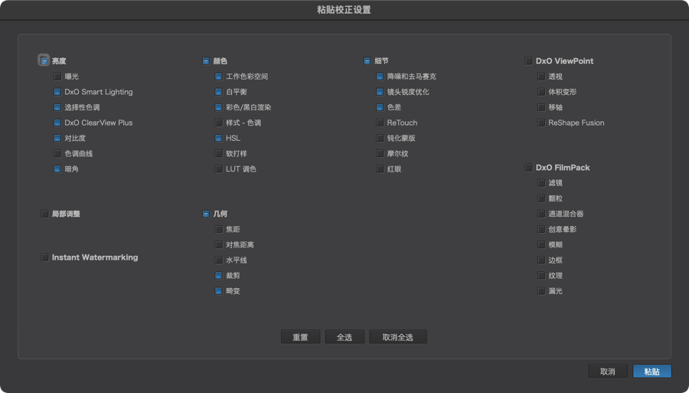
Task: Uncheck 选择性色调 option
Action: [x=57, y=107]
